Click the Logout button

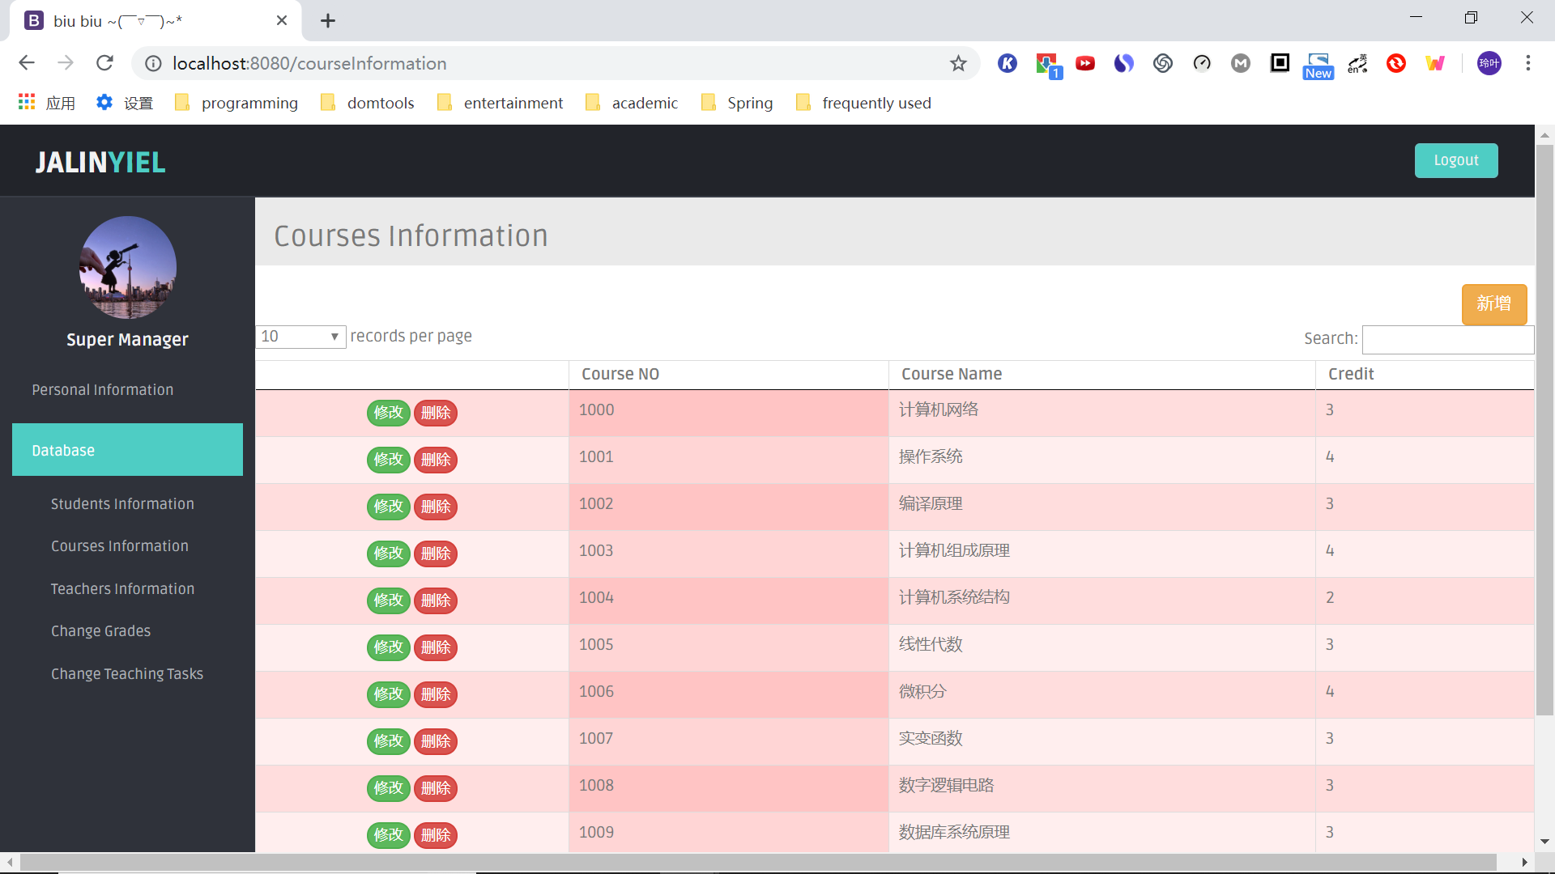1455,160
